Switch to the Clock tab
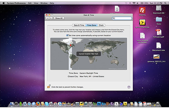The height and width of the screenshot is (109, 169). click(101, 25)
